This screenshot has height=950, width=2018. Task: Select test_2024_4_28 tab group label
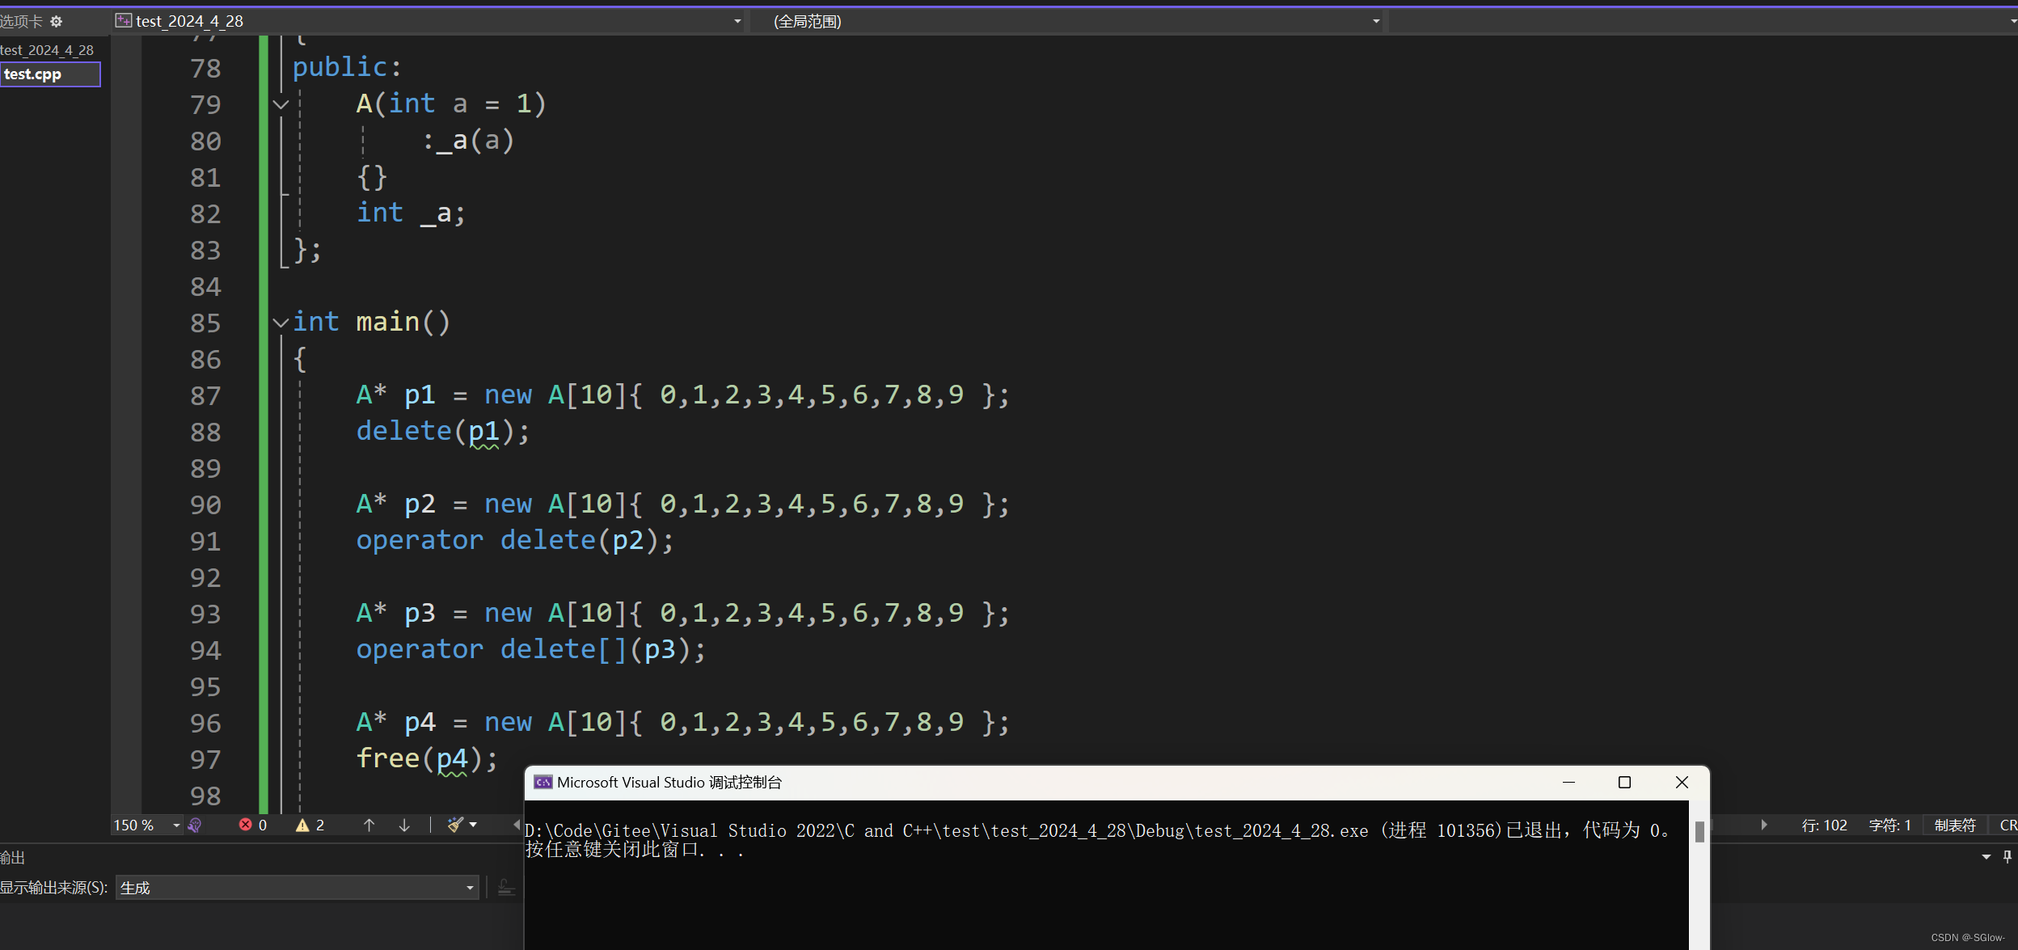pos(47,50)
